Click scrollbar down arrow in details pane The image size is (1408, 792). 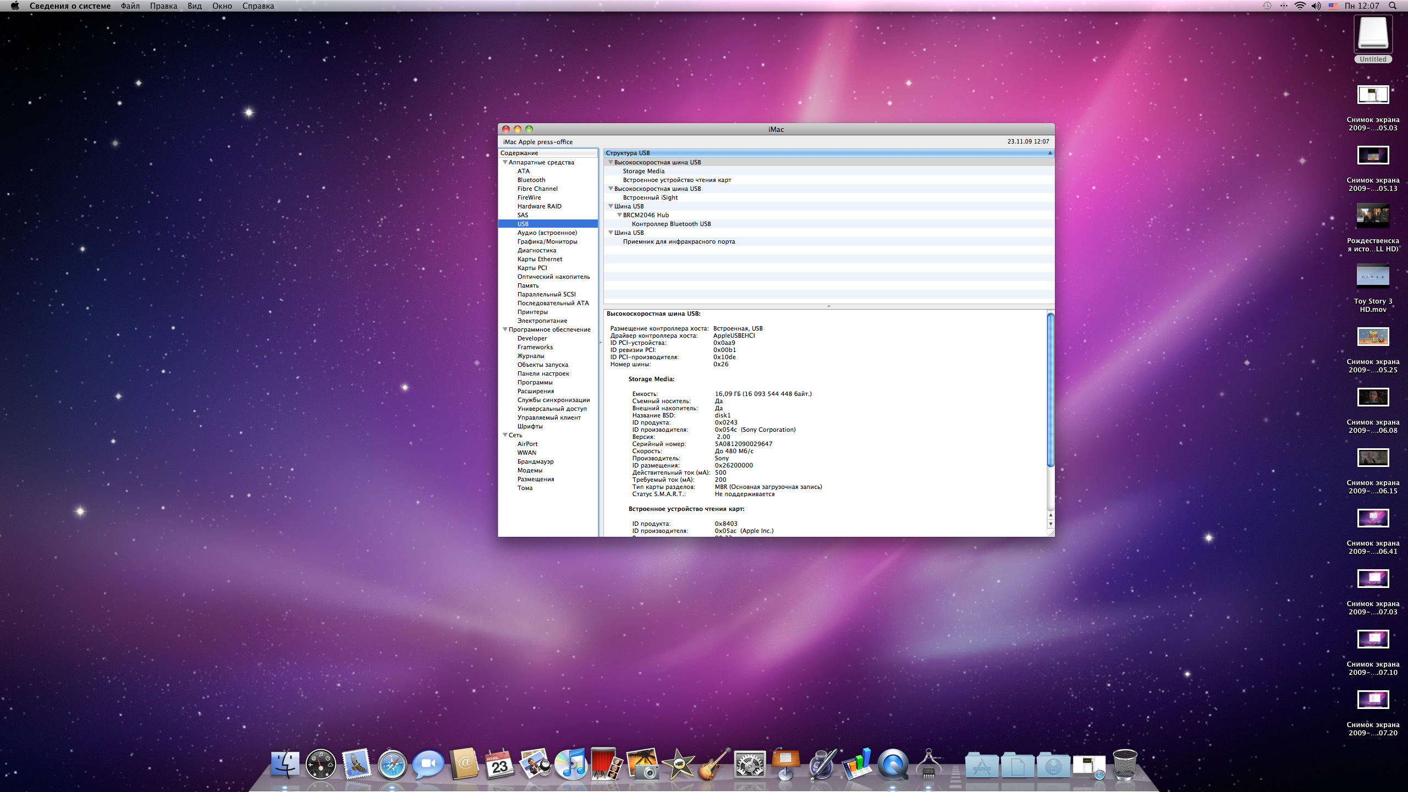pos(1050,524)
